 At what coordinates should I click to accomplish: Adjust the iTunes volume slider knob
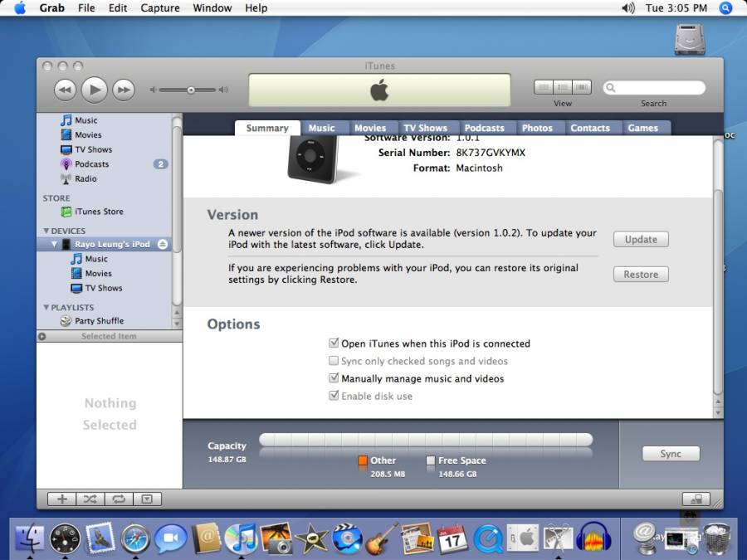191,90
